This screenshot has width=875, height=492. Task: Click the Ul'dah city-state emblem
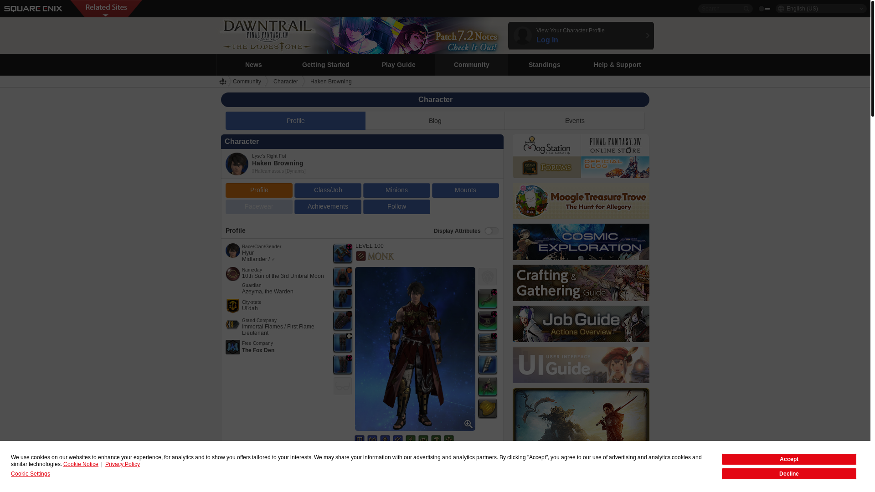point(233,306)
